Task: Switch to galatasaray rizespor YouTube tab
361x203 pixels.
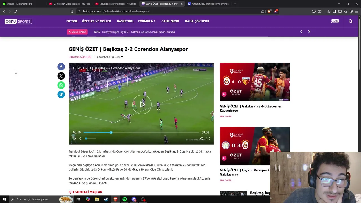Action: pos(116,4)
